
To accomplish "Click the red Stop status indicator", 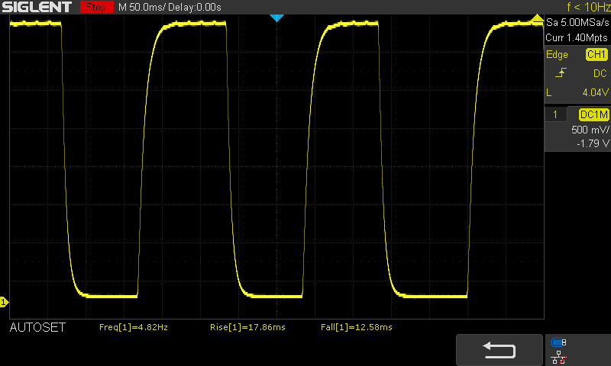I will click(97, 7).
